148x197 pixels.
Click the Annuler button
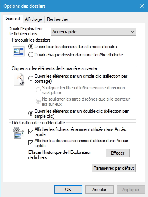99,190
